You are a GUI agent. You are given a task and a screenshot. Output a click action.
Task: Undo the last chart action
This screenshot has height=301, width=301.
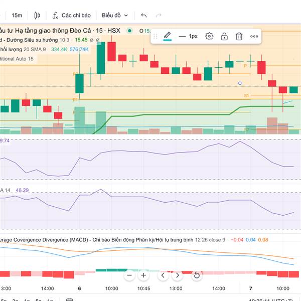click(x=144, y=16)
